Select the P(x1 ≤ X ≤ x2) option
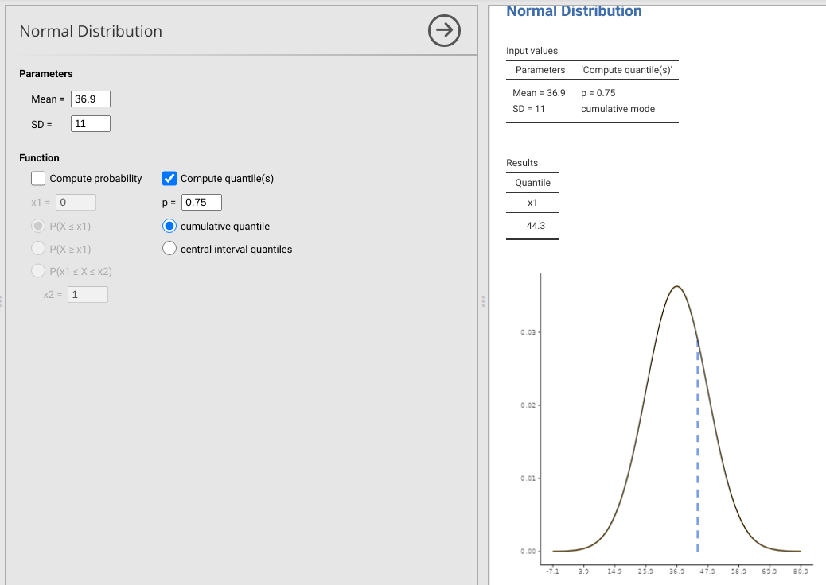 click(38, 271)
